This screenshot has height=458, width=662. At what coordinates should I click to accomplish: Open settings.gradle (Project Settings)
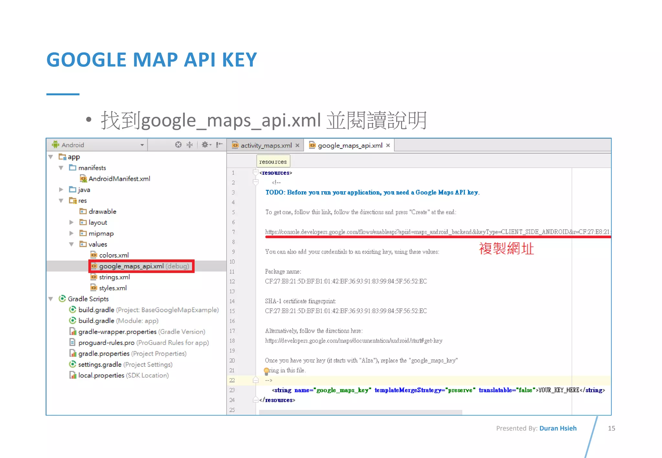point(125,365)
